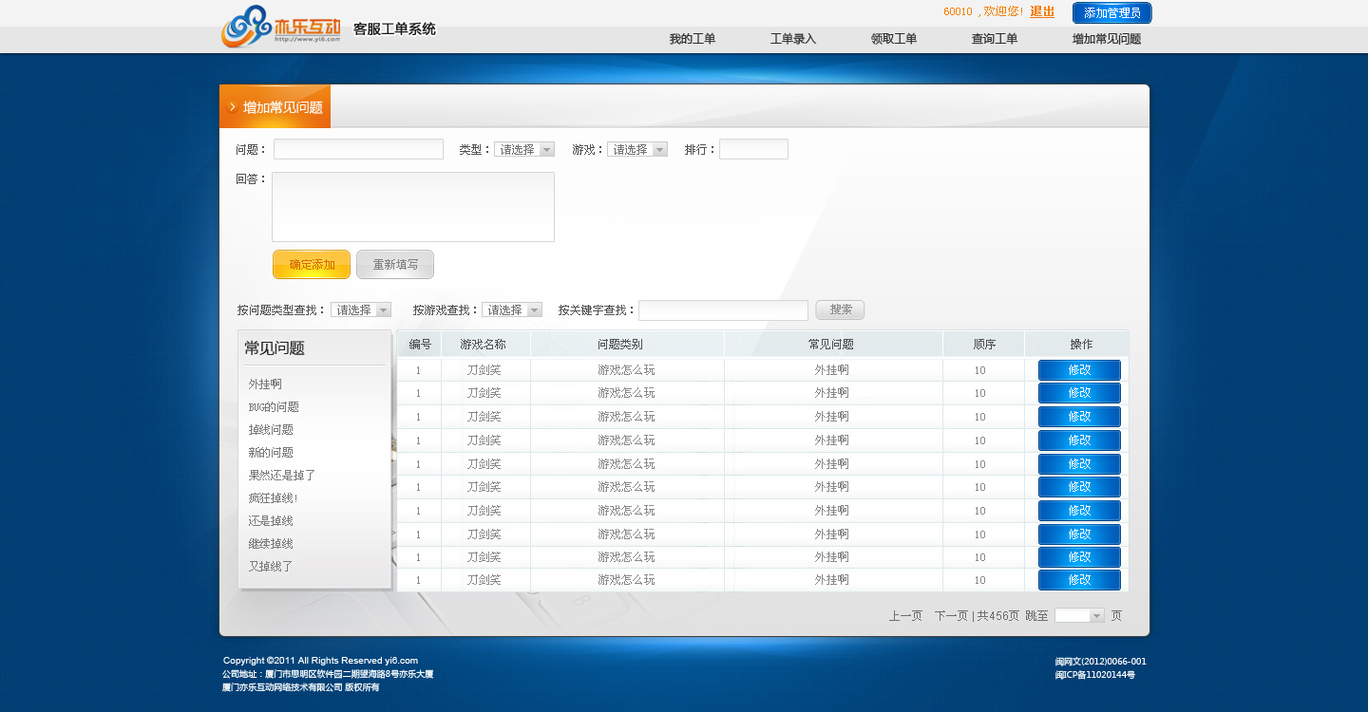Click the 按关键字查找 search field
This screenshot has width=1368, height=712.
pyautogui.click(x=723, y=310)
